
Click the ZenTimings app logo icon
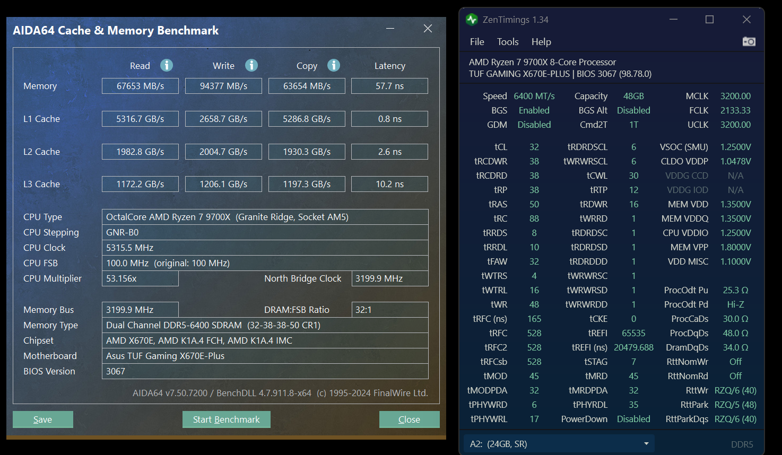click(472, 20)
